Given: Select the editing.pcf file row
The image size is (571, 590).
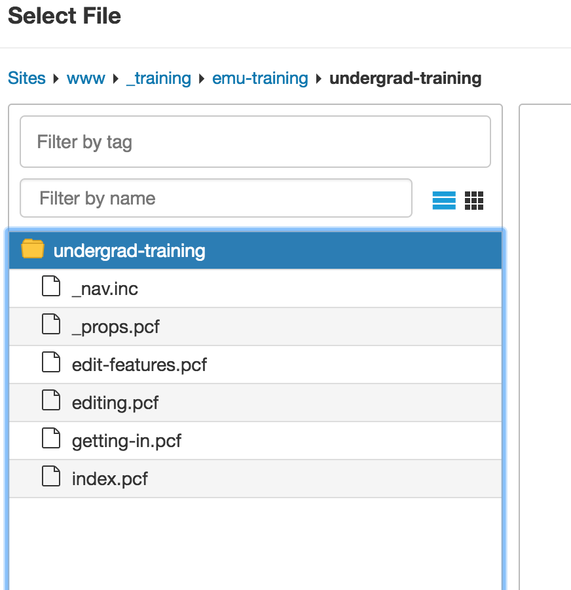Looking at the screenshot, I should 116,402.
